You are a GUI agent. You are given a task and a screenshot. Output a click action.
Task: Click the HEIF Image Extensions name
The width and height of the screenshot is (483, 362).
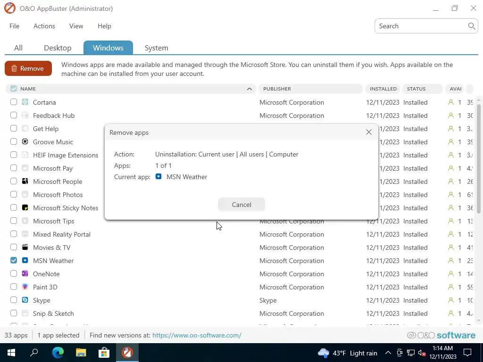pos(66,155)
